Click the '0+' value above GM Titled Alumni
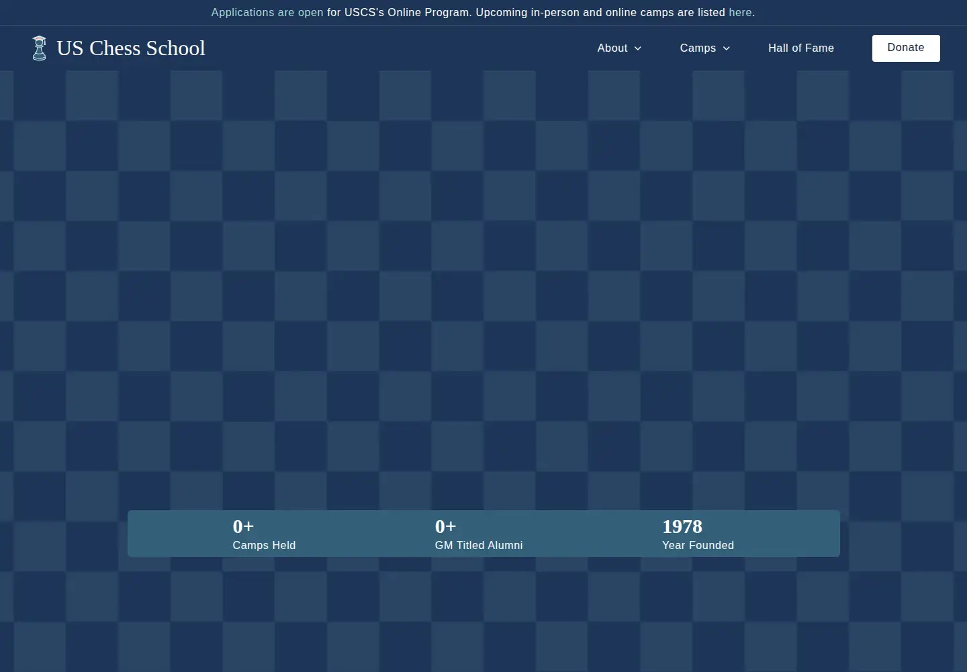Screen dimensions: 967x672 click(445, 527)
